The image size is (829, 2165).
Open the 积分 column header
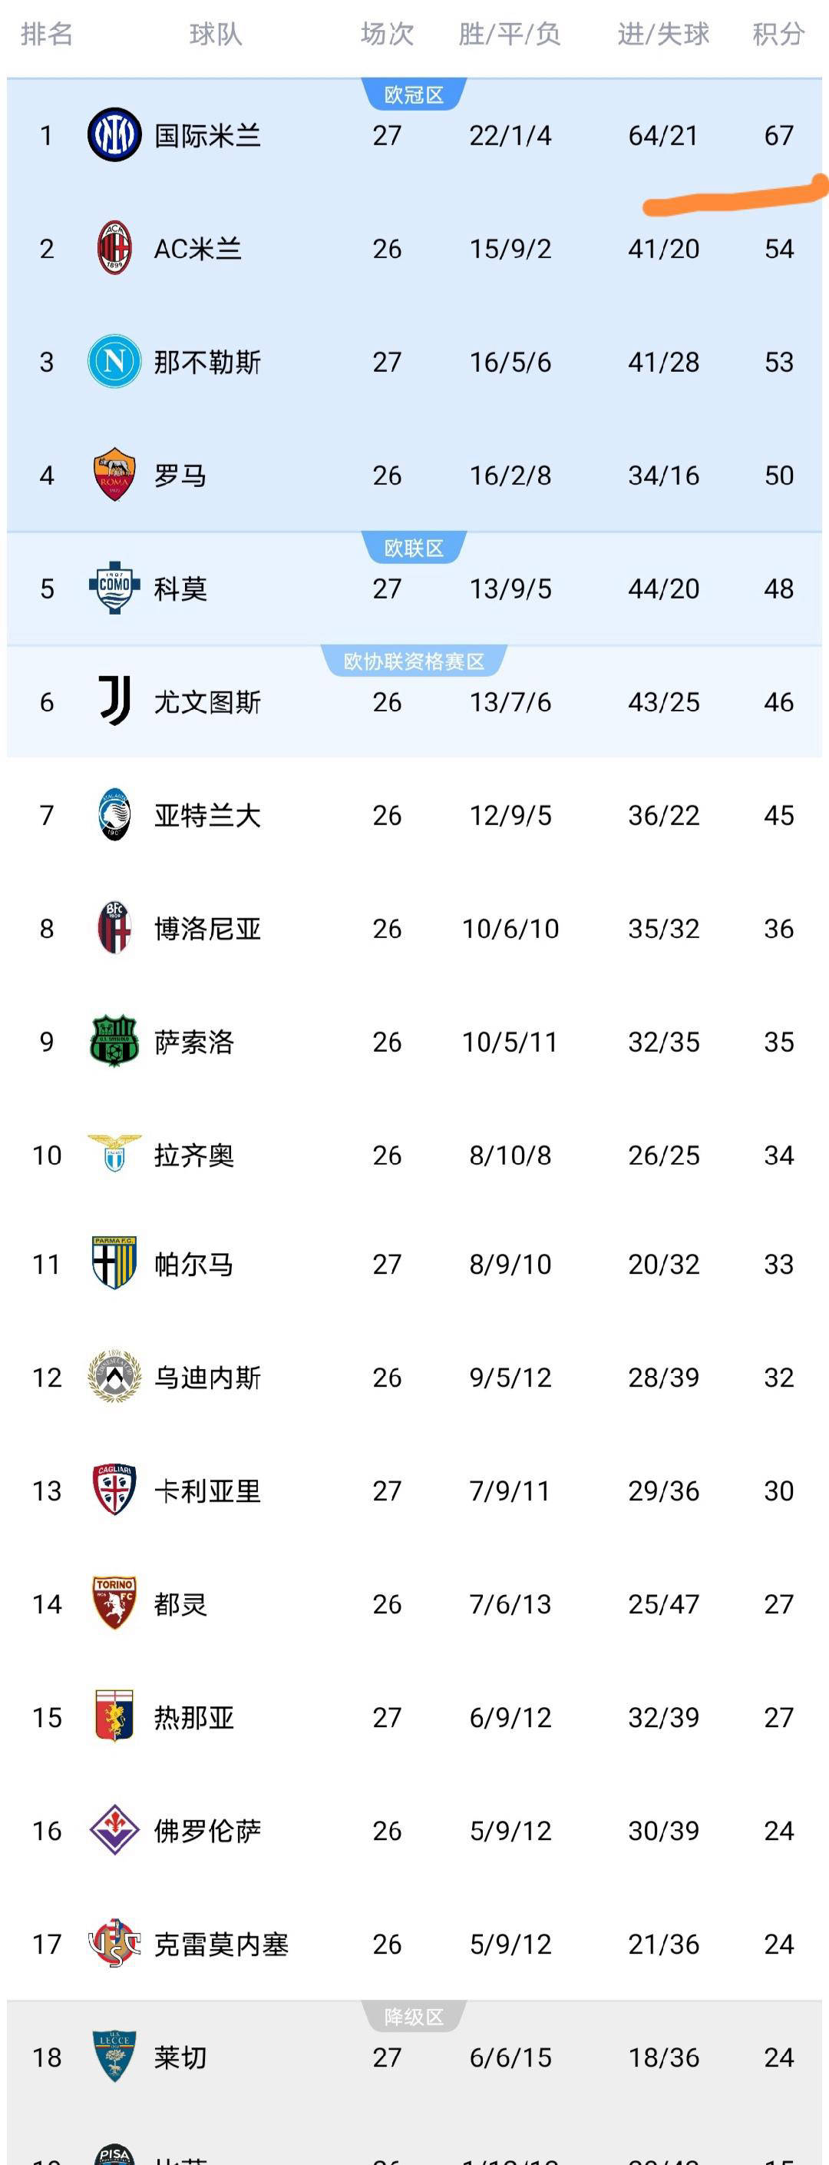click(778, 35)
